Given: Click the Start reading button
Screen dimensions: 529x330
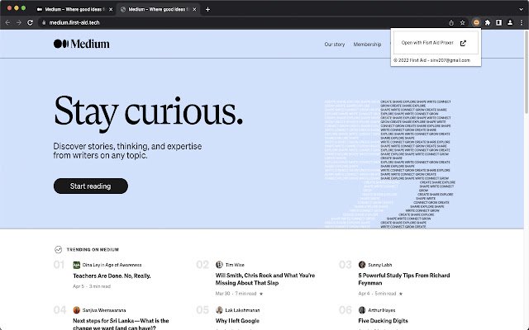Looking at the screenshot, I should tap(90, 186).
